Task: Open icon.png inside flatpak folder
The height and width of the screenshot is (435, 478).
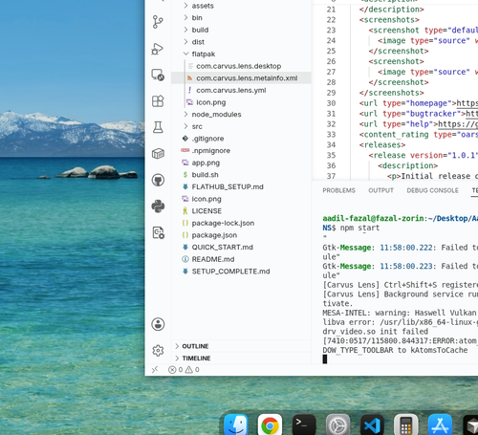Action: pyautogui.click(x=241, y=102)
